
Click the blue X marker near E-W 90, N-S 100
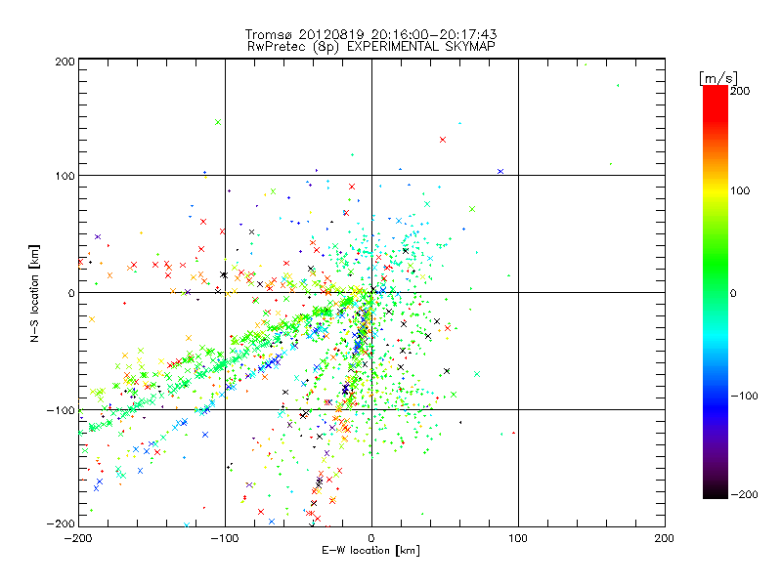click(500, 172)
